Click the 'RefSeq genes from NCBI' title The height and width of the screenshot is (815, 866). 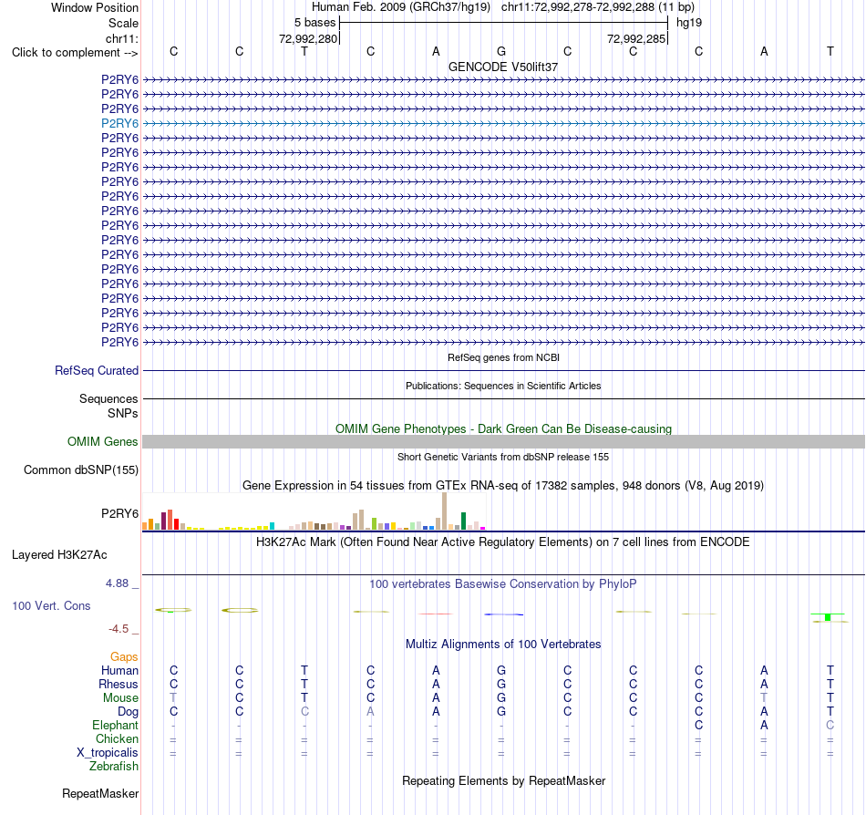[503, 357]
